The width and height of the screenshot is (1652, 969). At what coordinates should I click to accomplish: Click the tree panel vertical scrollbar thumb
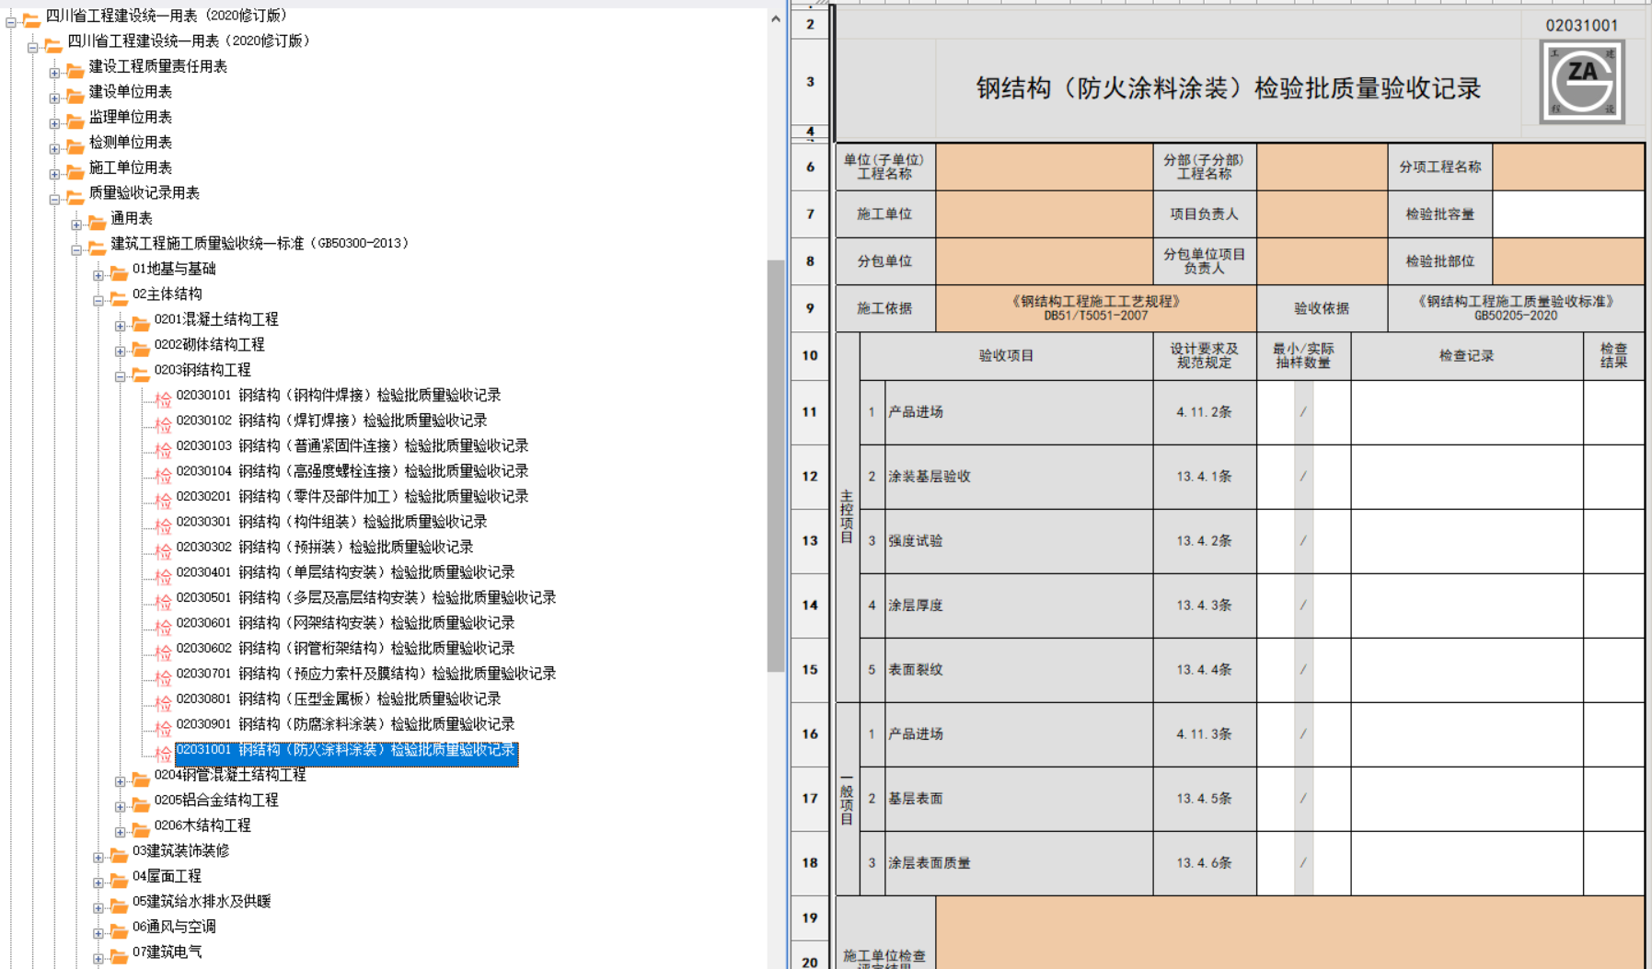(776, 466)
